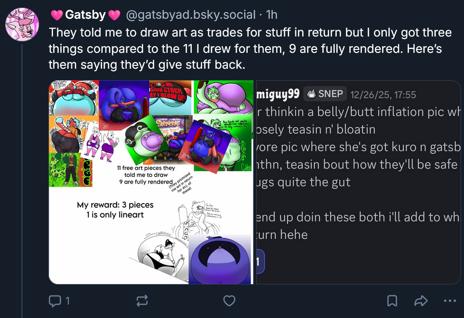Click the reply speech bubble icon

coord(54,301)
